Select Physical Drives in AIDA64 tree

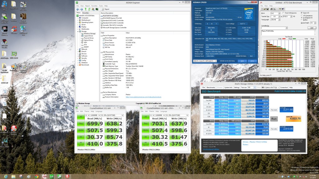click(89, 38)
